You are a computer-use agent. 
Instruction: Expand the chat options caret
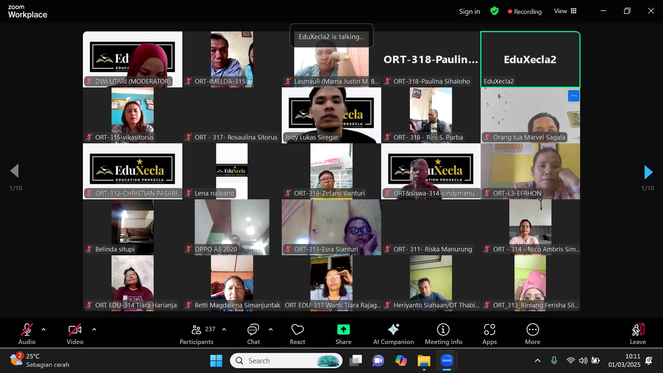point(271,329)
